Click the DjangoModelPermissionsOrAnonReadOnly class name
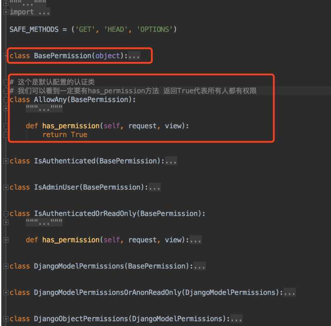This screenshot has height=326, width=331. point(108,293)
